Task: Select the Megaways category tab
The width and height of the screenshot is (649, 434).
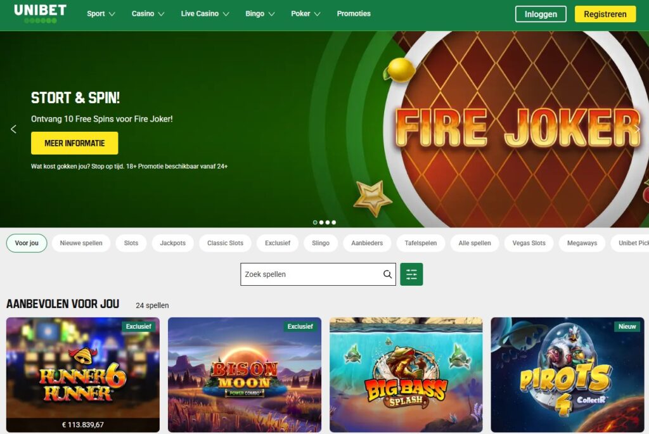Action: pos(582,243)
